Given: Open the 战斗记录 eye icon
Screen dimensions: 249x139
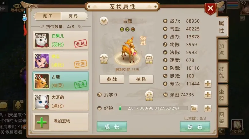Looking at the screenshot, I should click(17, 7).
